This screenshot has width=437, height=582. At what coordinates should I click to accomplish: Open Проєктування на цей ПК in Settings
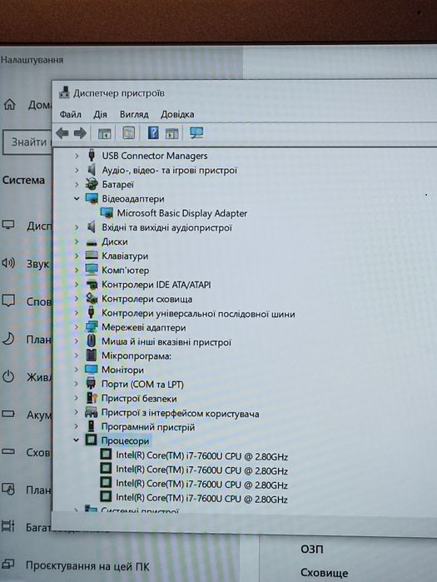(x=87, y=566)
